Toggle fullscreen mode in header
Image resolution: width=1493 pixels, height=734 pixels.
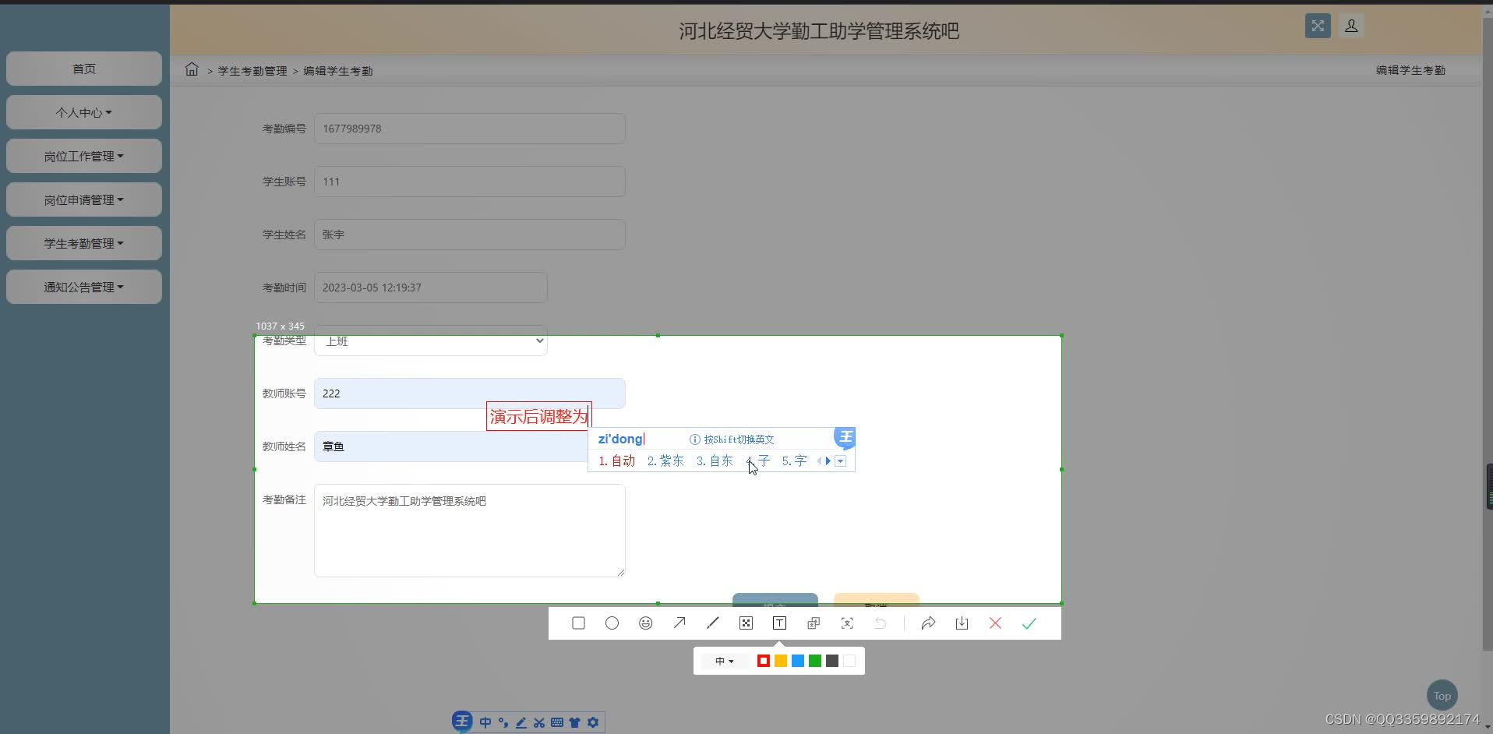1318,26
